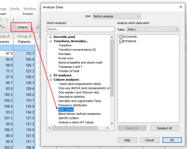Click the analysis Search field
Image resolution: width=187 pixels, height=149 pixels.
tap(80, 29)
